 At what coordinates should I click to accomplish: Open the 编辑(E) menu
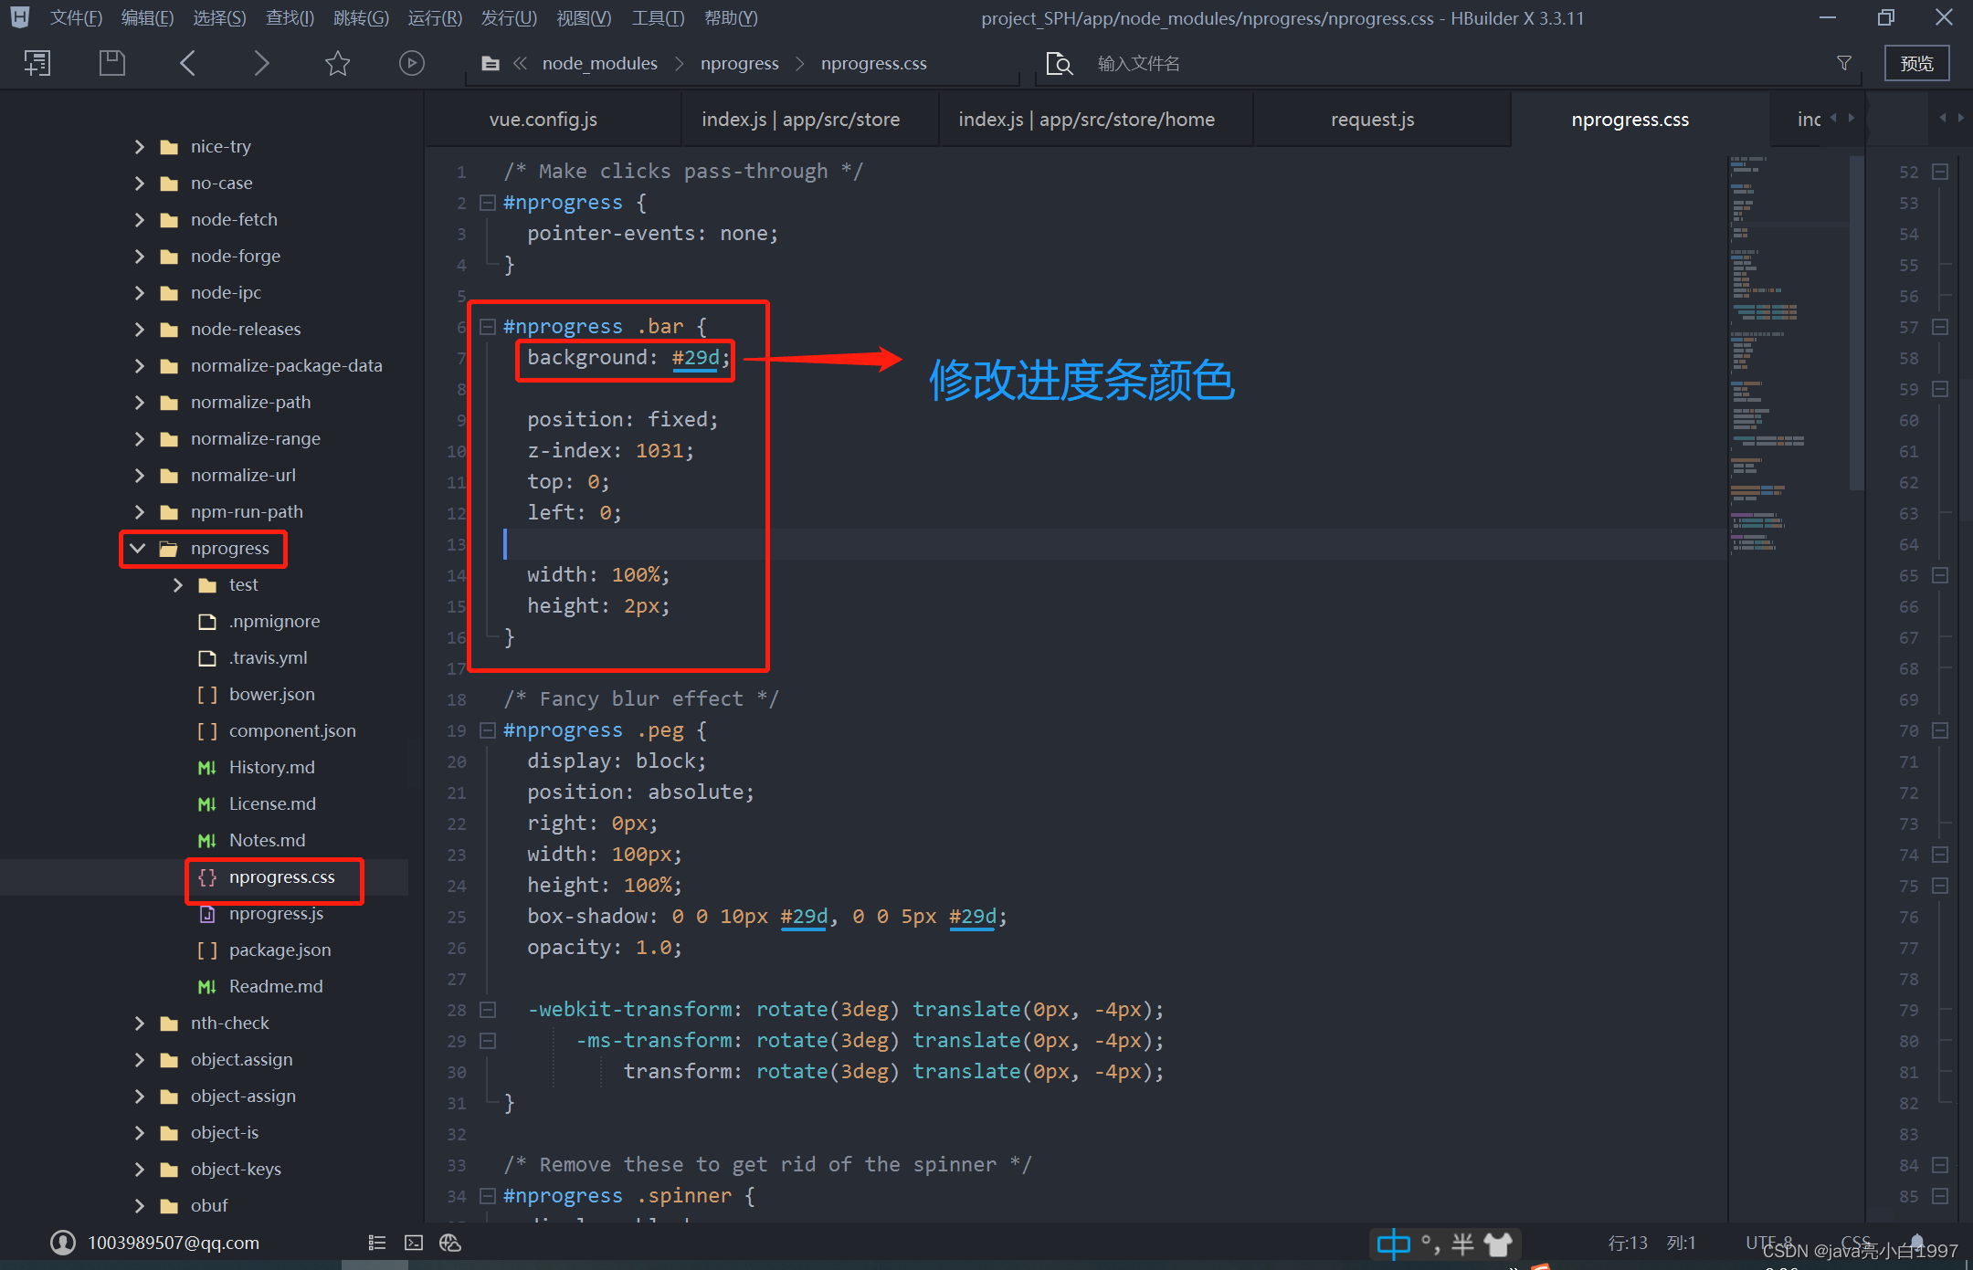[147, 18]
